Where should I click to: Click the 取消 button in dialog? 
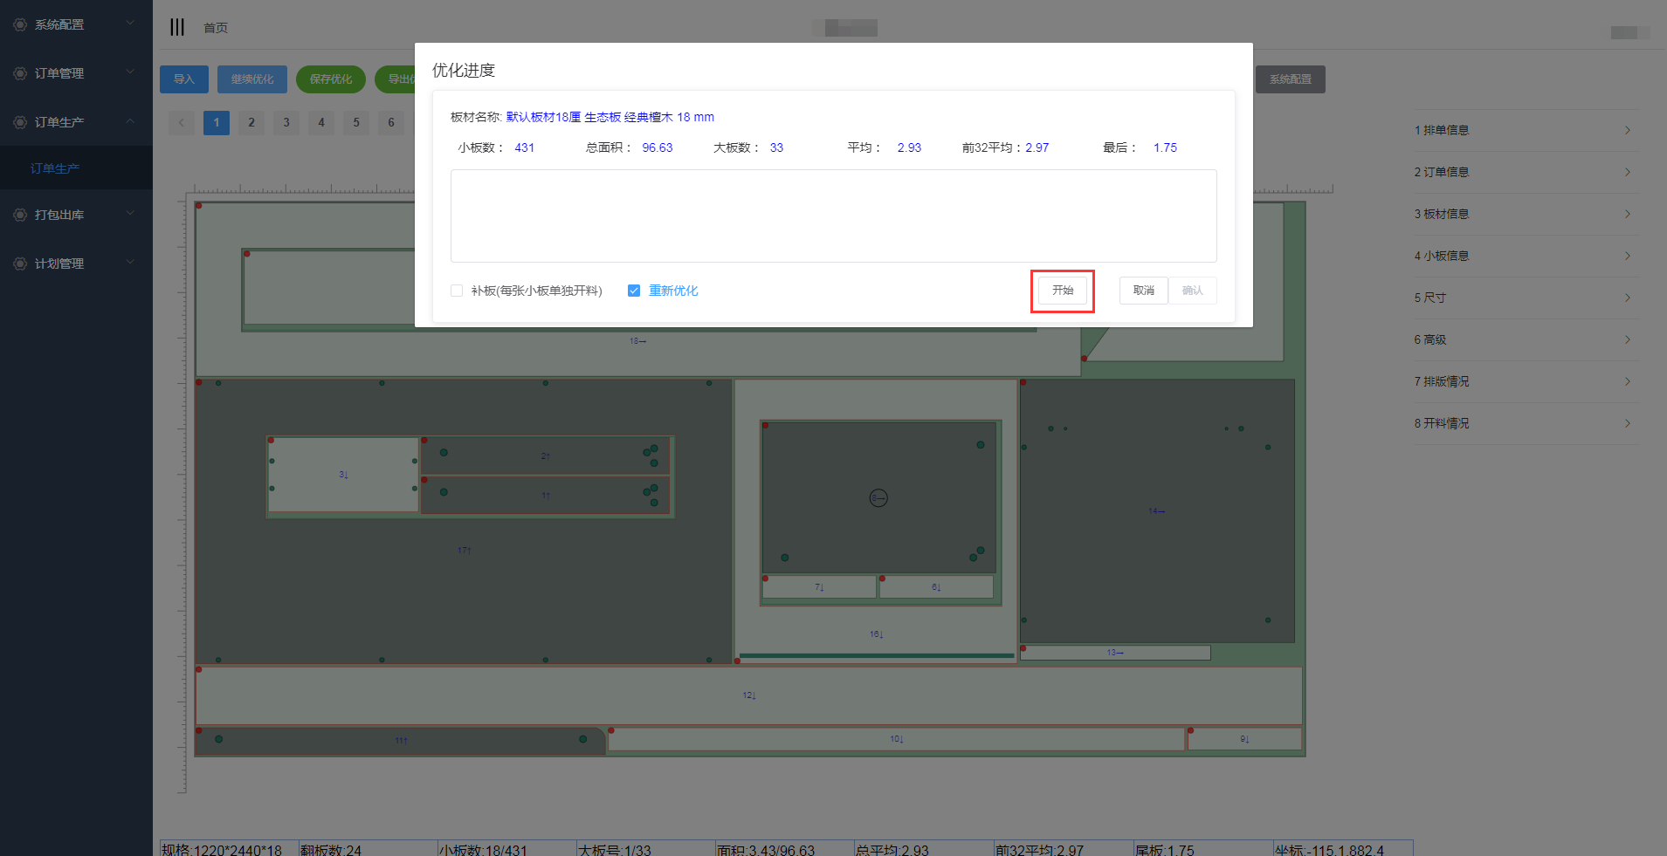1143,291
